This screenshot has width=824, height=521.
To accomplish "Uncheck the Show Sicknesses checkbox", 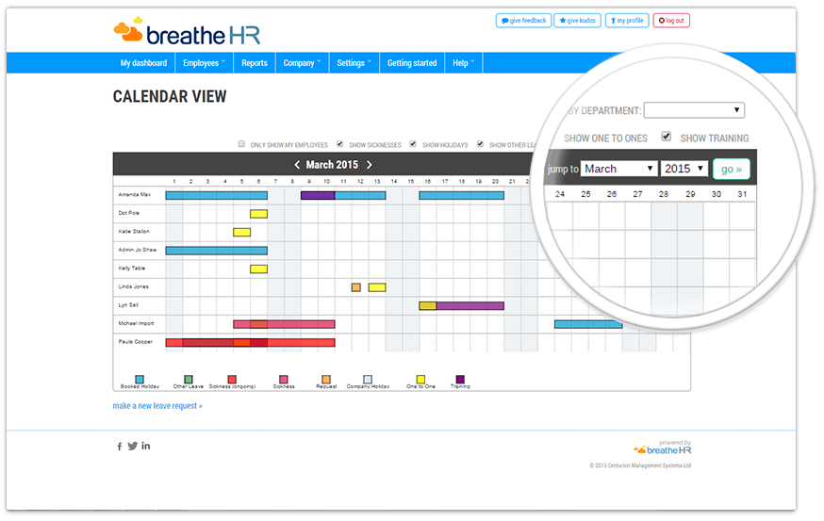I will (339, 144).
